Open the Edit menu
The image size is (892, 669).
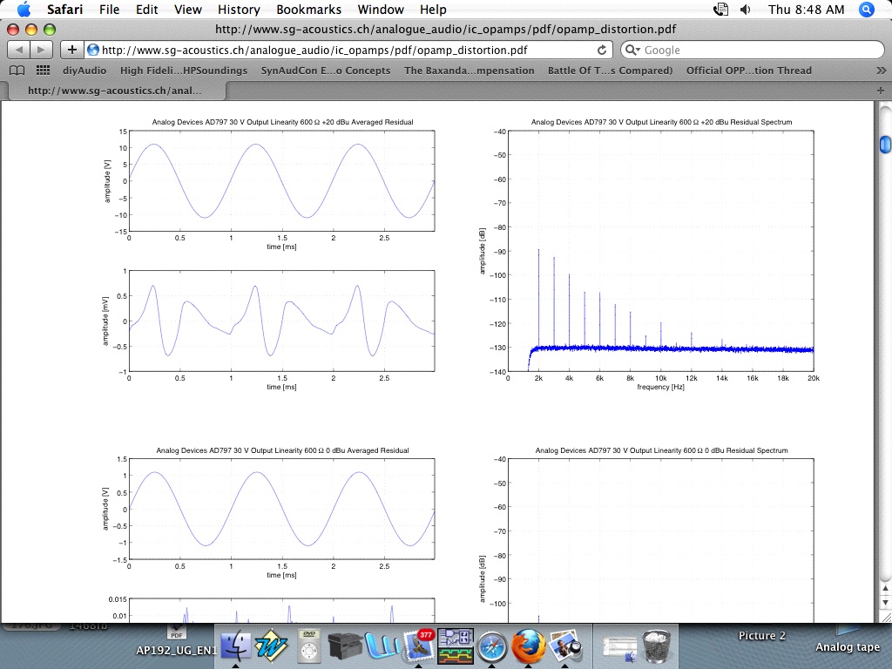tap(146, 10)
